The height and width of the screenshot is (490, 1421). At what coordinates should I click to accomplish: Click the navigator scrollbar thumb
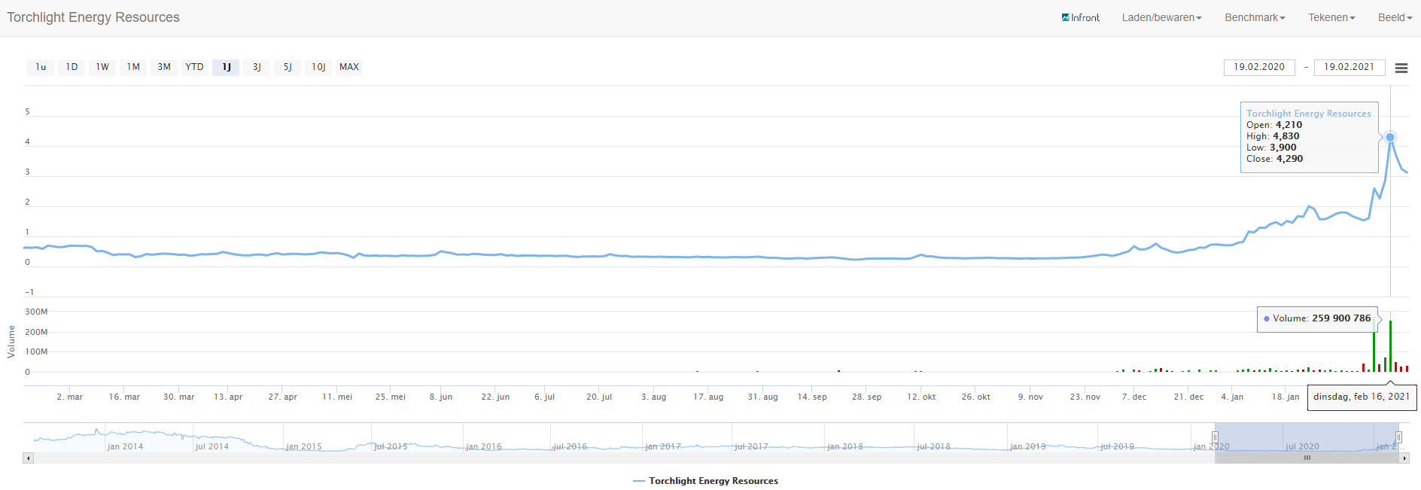point(1307,458)
